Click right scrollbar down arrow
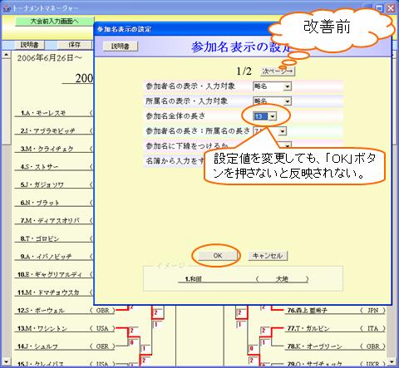399x368 pixels. pyautogui.click(x=391, y=361)
